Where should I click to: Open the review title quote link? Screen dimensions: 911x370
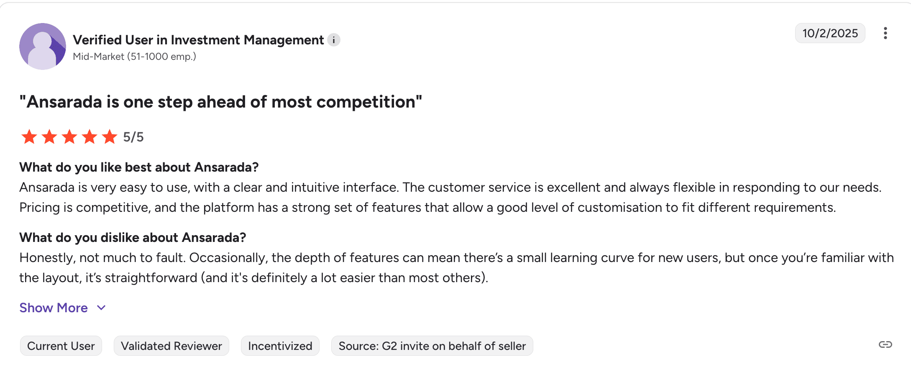point(221,101)
